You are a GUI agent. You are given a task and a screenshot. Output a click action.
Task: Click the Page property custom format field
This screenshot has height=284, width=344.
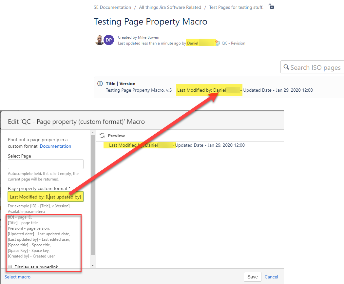pos(46,197)
